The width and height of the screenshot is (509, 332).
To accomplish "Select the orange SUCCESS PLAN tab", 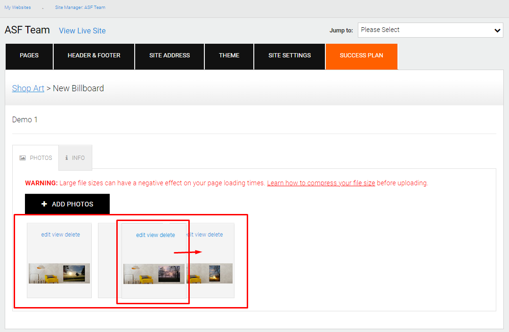I will [x=362, y=56].
